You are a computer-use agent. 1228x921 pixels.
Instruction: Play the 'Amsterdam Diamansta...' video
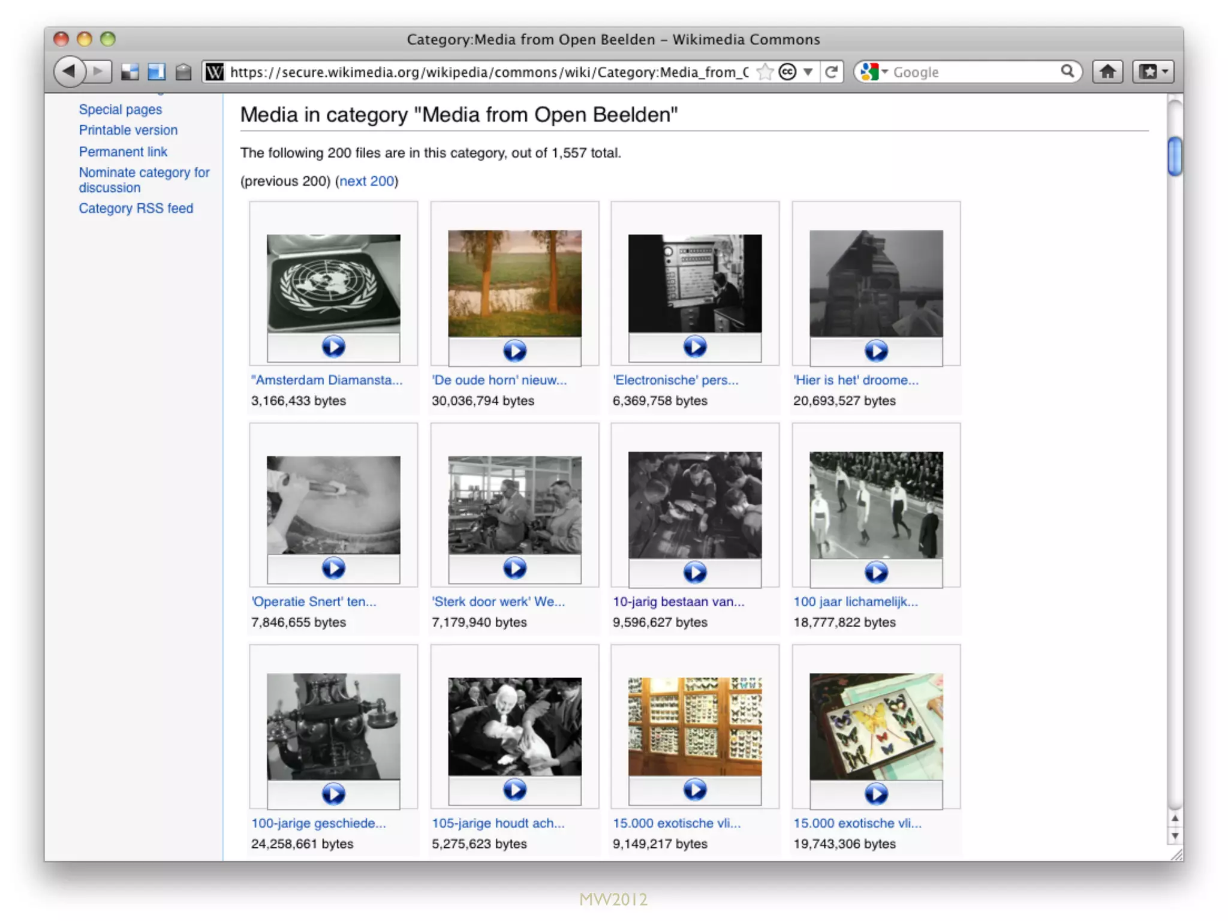tap(333, 347)
